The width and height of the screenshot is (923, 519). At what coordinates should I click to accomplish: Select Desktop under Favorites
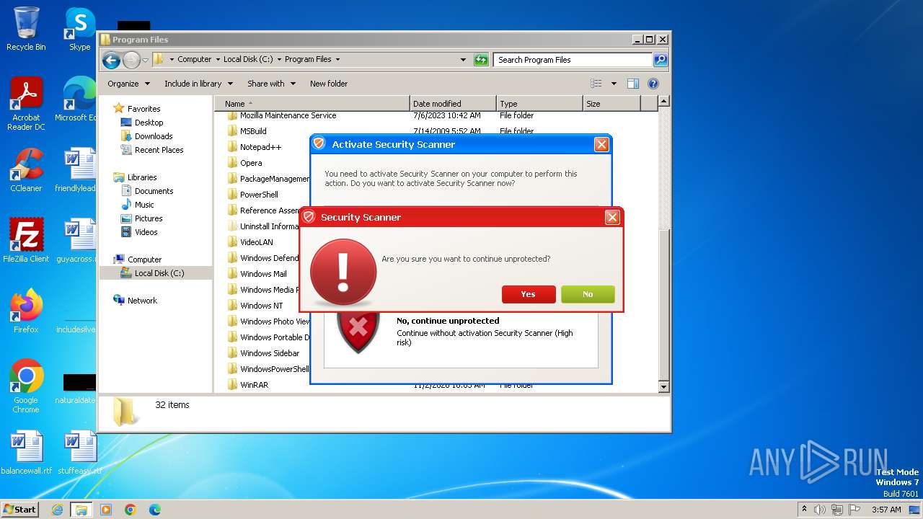click(x=149, y=123)
